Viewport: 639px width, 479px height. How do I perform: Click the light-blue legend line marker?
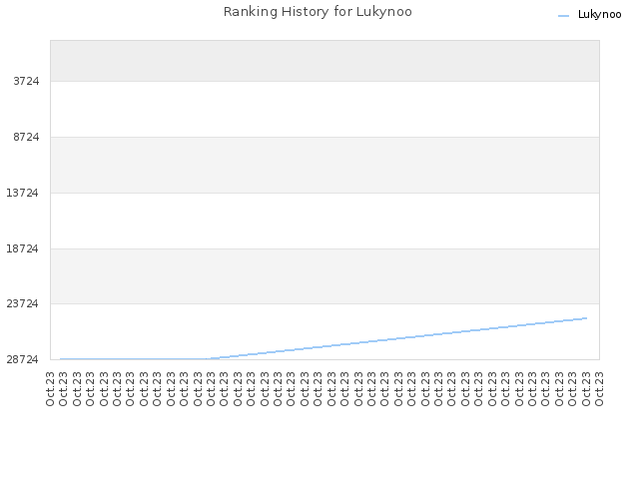(563, 16)
